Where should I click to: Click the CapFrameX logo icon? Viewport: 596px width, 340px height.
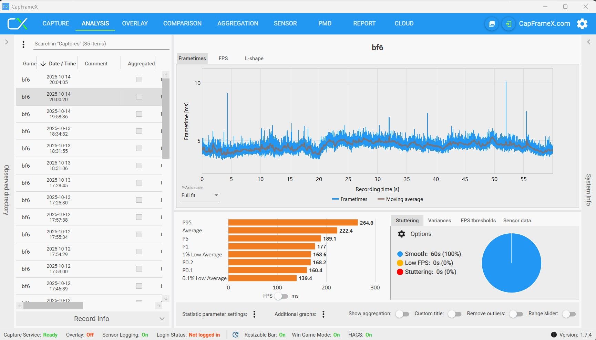point(18,23)
